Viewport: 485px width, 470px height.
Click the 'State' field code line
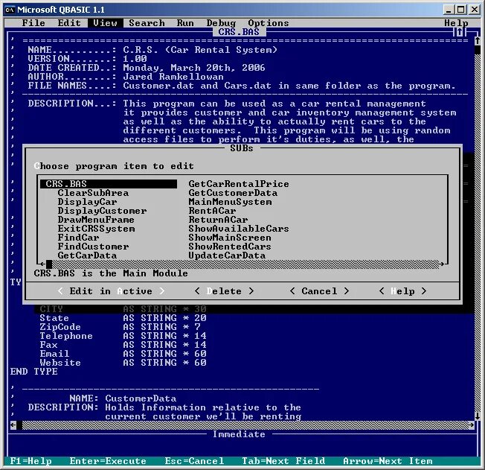(x=123, y=318)
